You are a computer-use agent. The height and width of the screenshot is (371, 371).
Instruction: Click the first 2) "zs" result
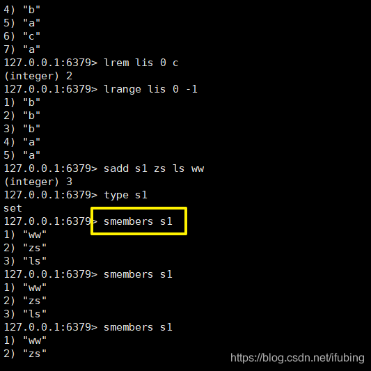click(25, 248)
